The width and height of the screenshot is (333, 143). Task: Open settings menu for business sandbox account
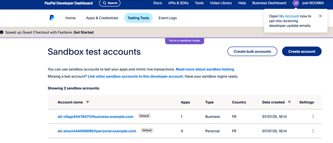point(313,117)
